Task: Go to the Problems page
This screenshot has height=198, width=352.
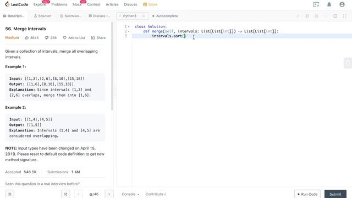Action: (59, 4)
